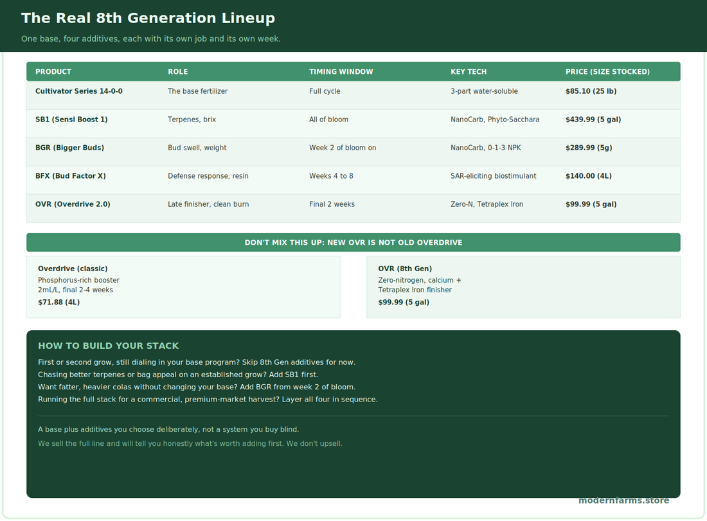707x521 pixels.
Task: Click the 'SAR-eliciting biostimulant' cell
Action: (x=493, y=176)
